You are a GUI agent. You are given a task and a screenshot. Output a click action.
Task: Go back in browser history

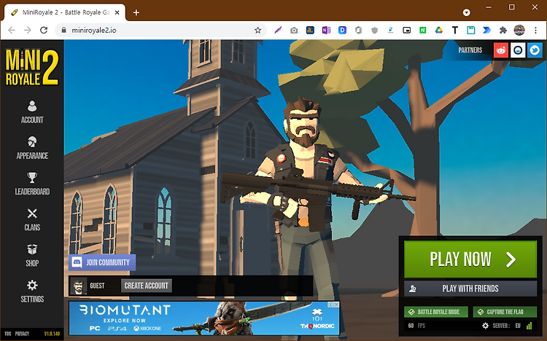pyautogui.click(x=12, y=31)
